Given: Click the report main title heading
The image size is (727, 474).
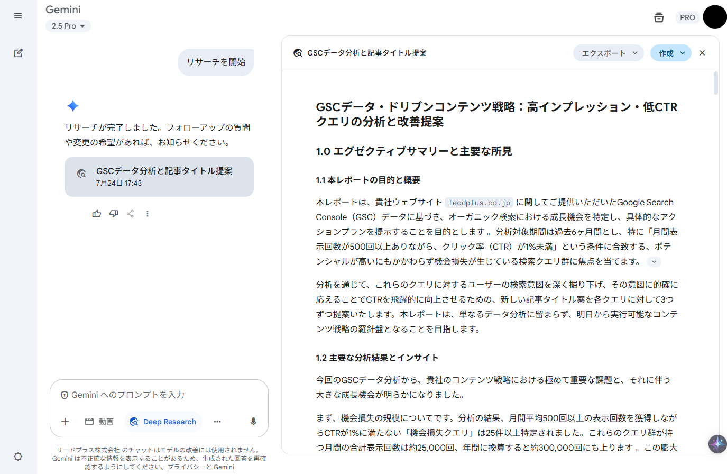Looking at the screenshot, I should tap(496, 114).
